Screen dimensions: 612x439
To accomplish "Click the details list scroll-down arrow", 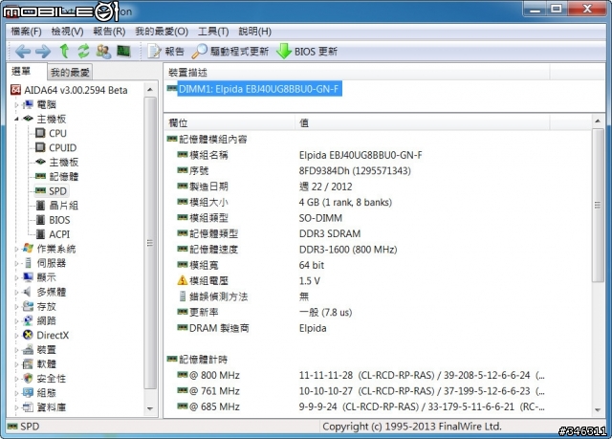I will (598, 409).
